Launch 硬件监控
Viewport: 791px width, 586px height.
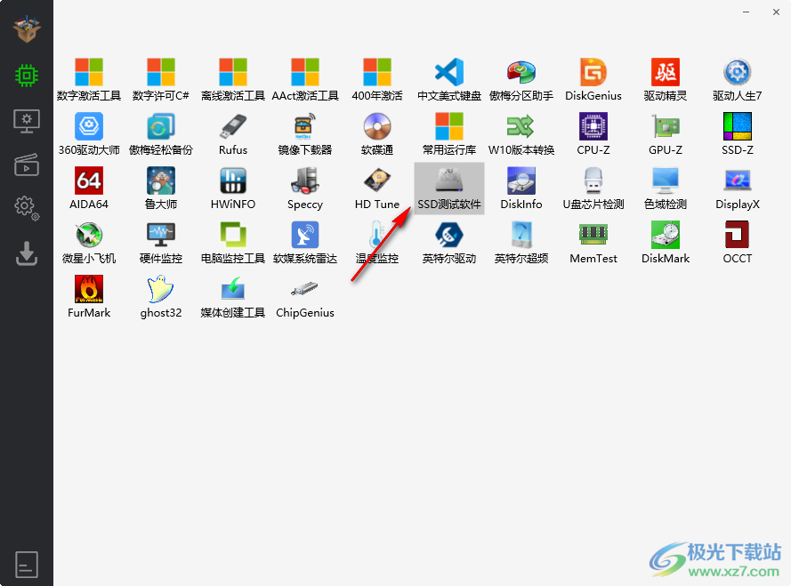pyautogui.click(x=161, y=243)
